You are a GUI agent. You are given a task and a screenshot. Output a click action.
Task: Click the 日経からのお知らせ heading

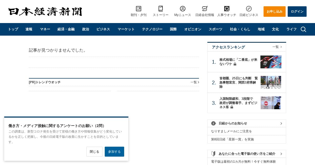233,123
